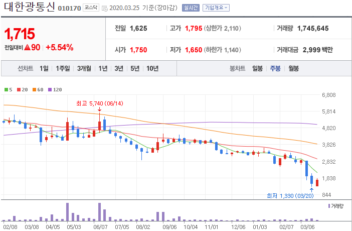Click the 최고 5,740 (06/14) annotation

(100, 103)
